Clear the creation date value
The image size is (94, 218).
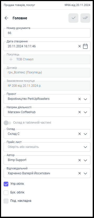pyautogui.click(x=80, y=46)
